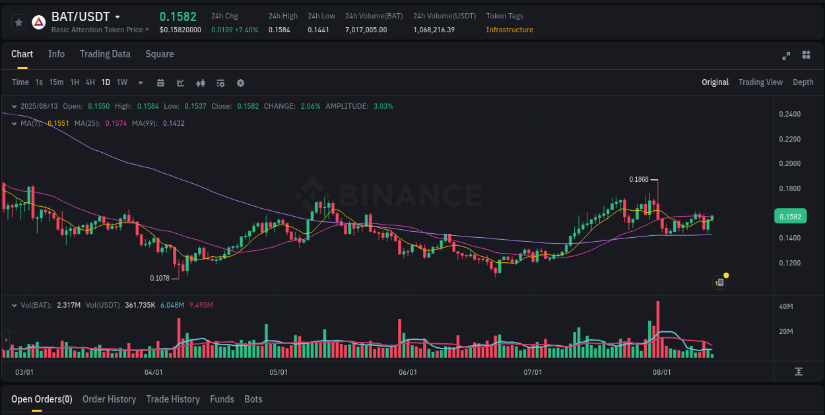The height and width of the screenshot is (415, 825).
Task: Open the extra timeframes dropdown arrow
Action: pos(140,82)
